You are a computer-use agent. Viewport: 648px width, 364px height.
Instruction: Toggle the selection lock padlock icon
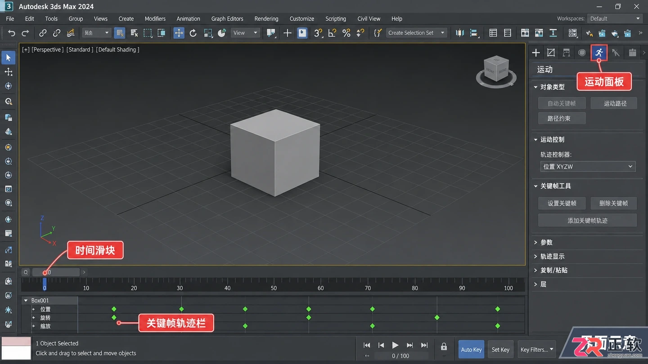[x=444, y=346]
